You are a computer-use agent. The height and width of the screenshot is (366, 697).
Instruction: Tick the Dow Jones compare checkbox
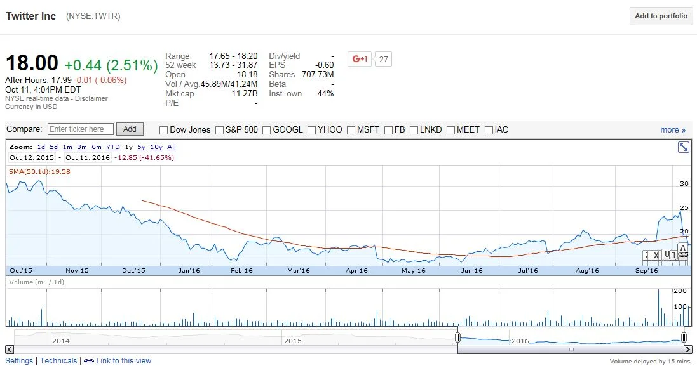163,130
